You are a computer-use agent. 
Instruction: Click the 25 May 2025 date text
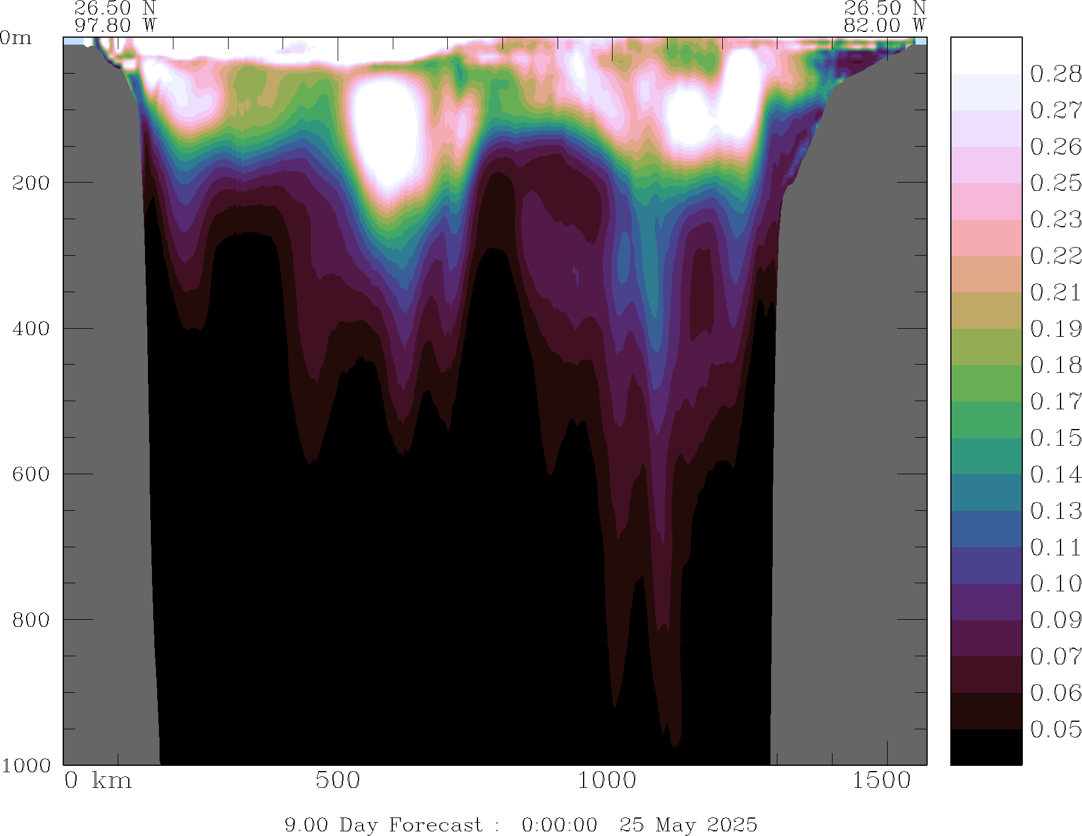tap(688, 824)
